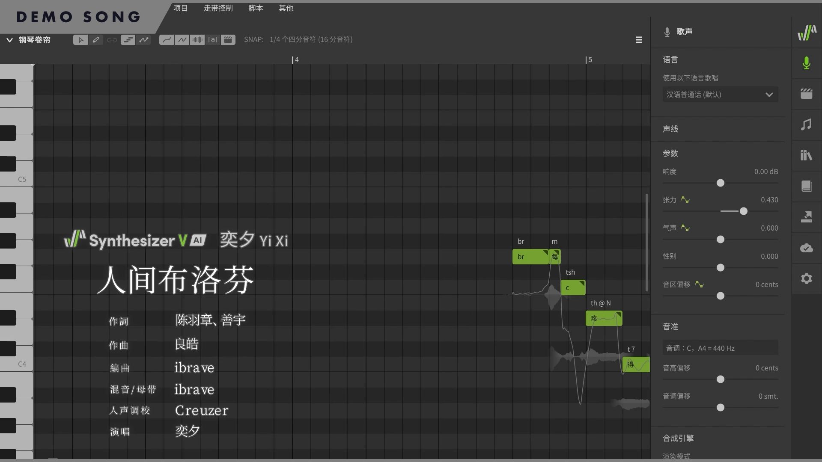The height and width of the screenshot is (462, 822).
Task: Click the piano roll vertical scrollbar
Action: pyautogui.click(x=646, y=243)
